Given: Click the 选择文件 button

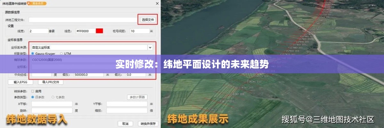Looking at the screenshot, I should click(148, 20).
